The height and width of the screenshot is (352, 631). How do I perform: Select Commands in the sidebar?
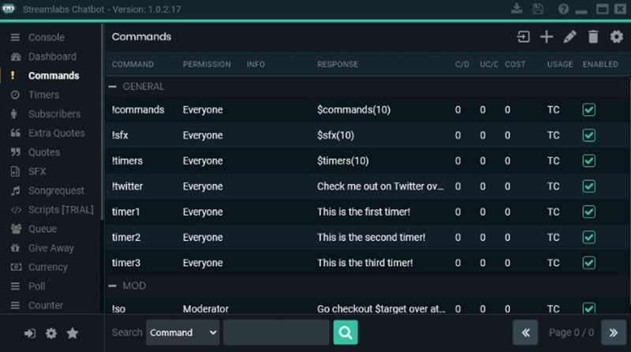54,76
